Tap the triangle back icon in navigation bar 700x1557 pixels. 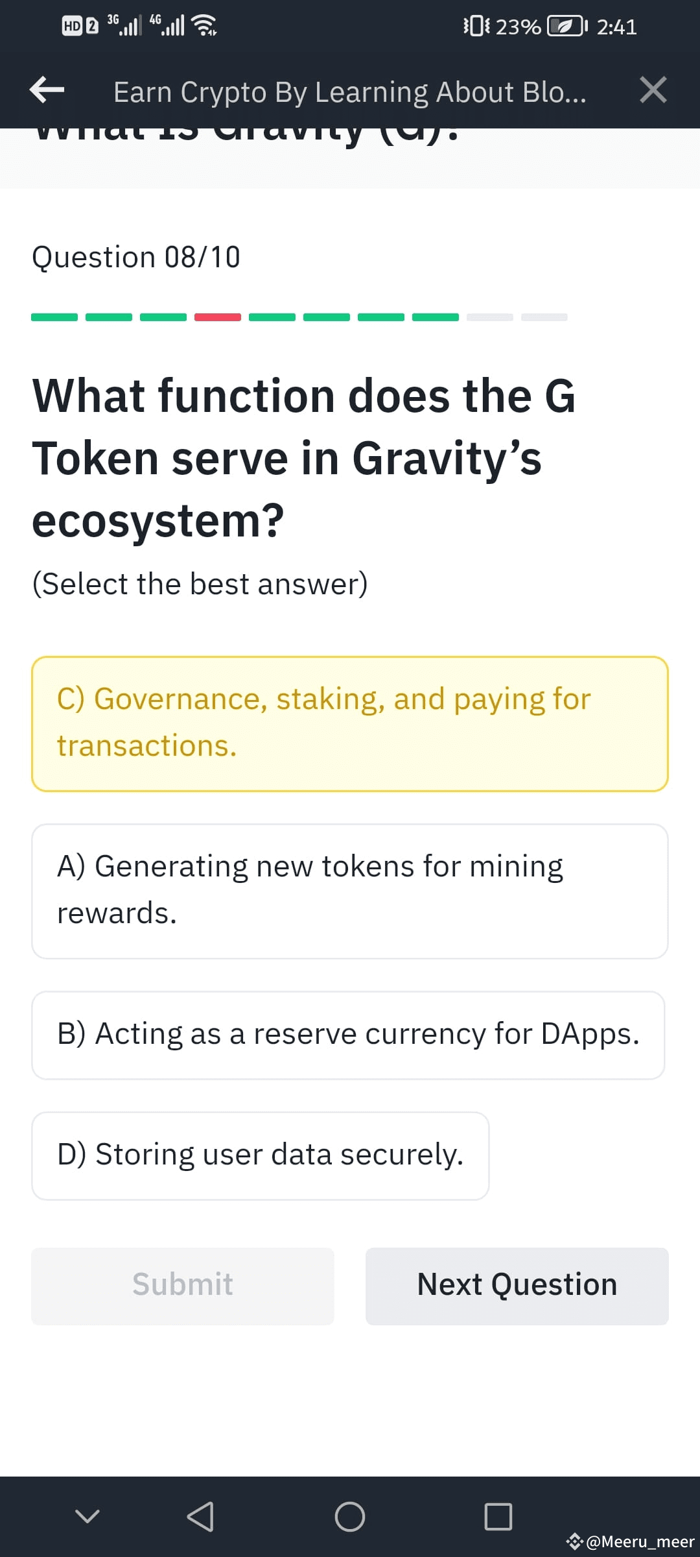click(x=201, y=1516)
